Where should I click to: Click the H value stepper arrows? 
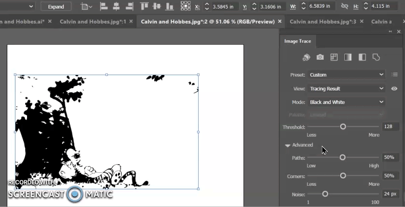pos(366,6)
